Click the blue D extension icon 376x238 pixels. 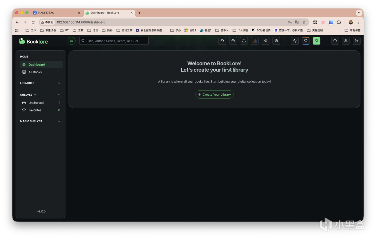point(331,22)
